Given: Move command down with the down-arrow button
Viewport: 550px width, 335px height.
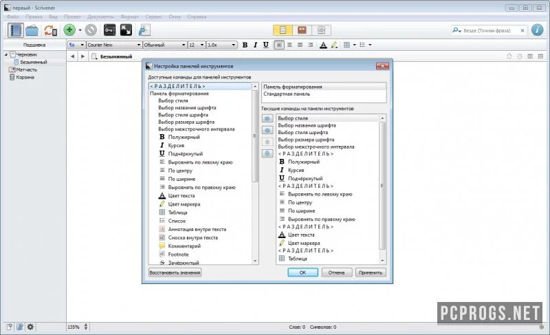Looking at the screenshot, I should pos(267,153).
